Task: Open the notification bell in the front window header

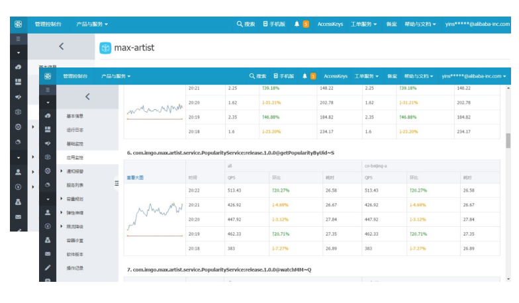Action: coord(305,76)
